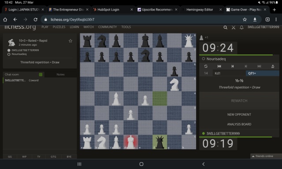The height and width of the screenshot is (169, 282).
Task: Click the lichess search magnifier icon
Action: coord(225,27)
